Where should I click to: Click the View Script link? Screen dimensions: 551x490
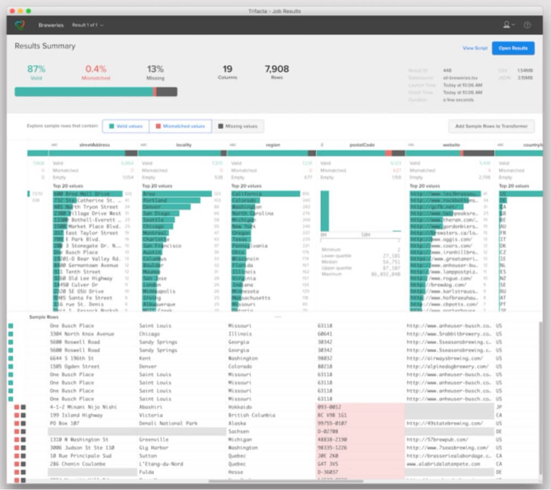point(474,49)
